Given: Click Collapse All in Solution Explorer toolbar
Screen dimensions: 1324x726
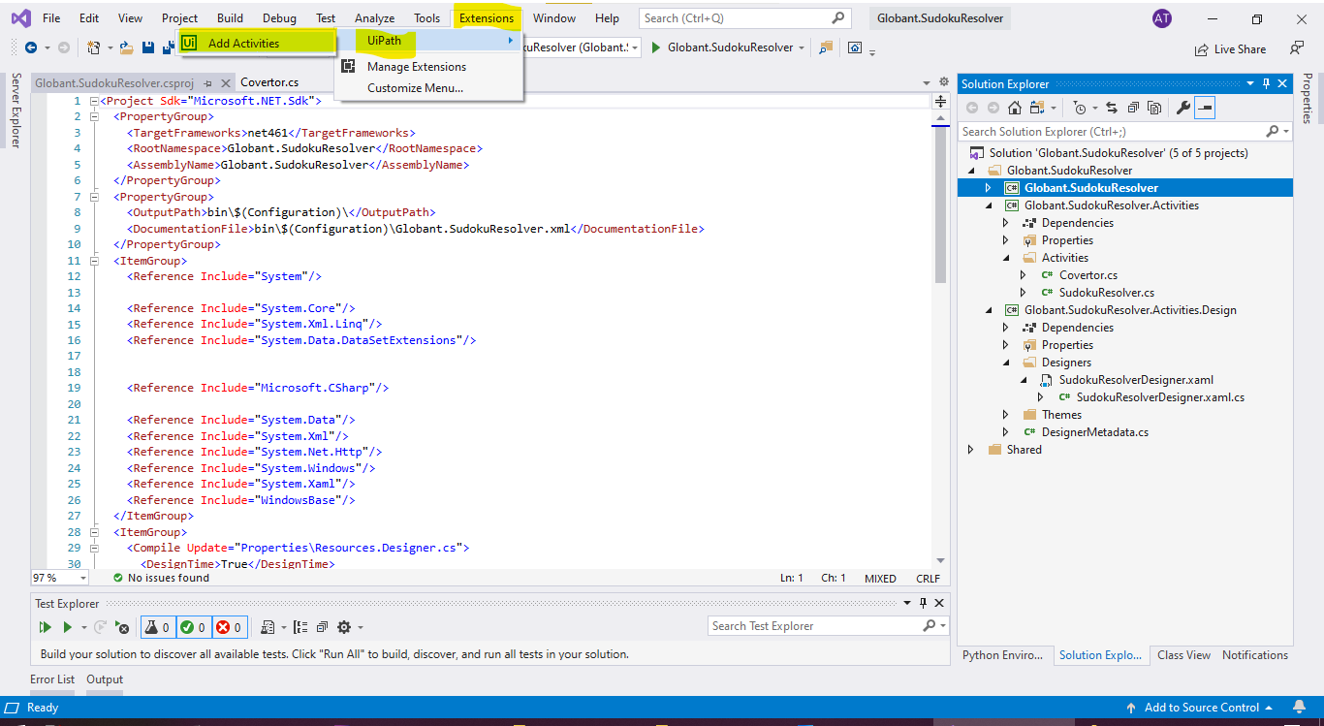Looking at the screenshot, I should click(x=1132, y=107).
